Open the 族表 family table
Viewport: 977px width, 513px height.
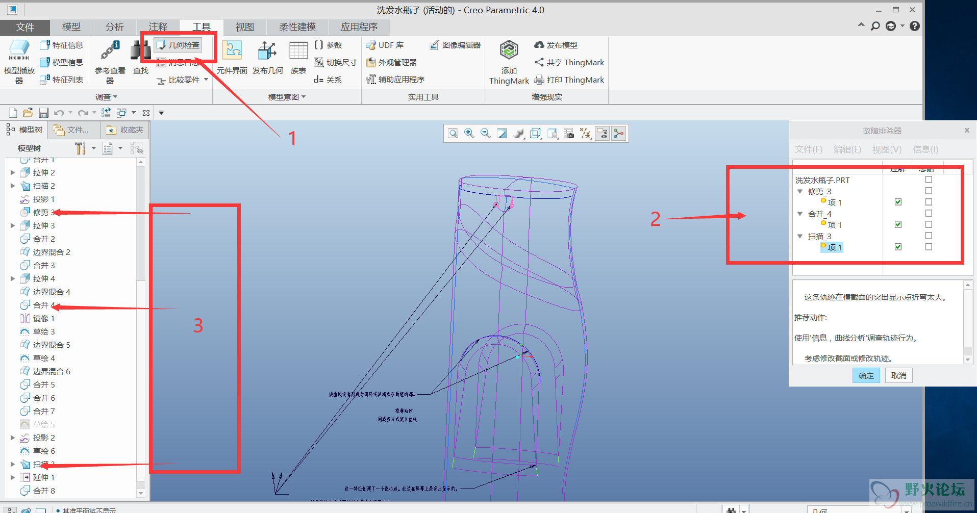tap(298, 57)
